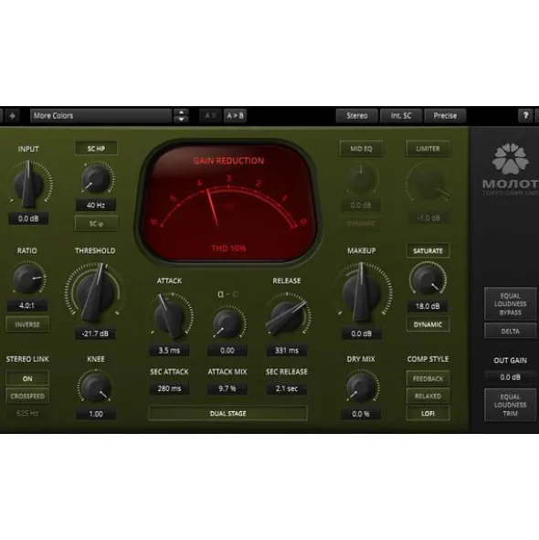Click the Int. SC sidechain source button
Screen dimensions: 539x540
click(x=401, y=116)
